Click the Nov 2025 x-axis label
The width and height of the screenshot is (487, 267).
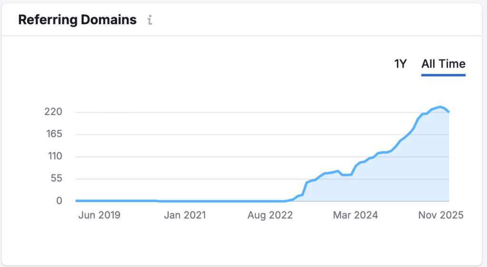pos(440,215)
